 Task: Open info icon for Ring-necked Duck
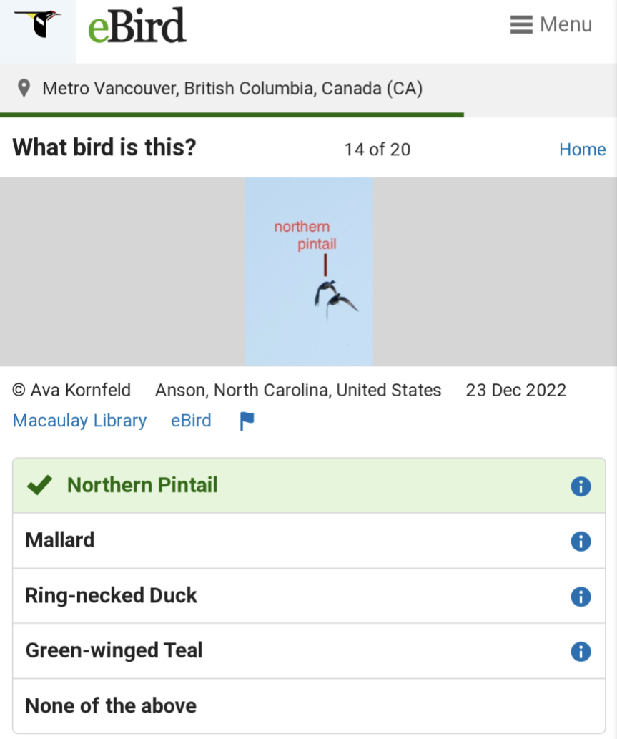(581, 597)
